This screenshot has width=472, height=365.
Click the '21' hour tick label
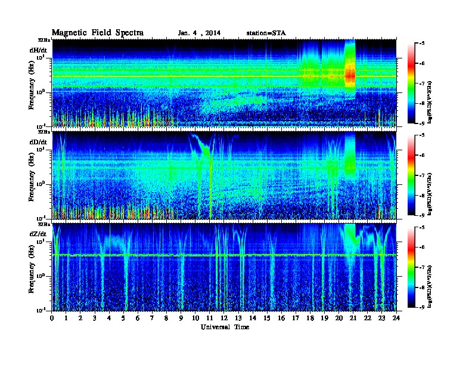pos(353,318)
